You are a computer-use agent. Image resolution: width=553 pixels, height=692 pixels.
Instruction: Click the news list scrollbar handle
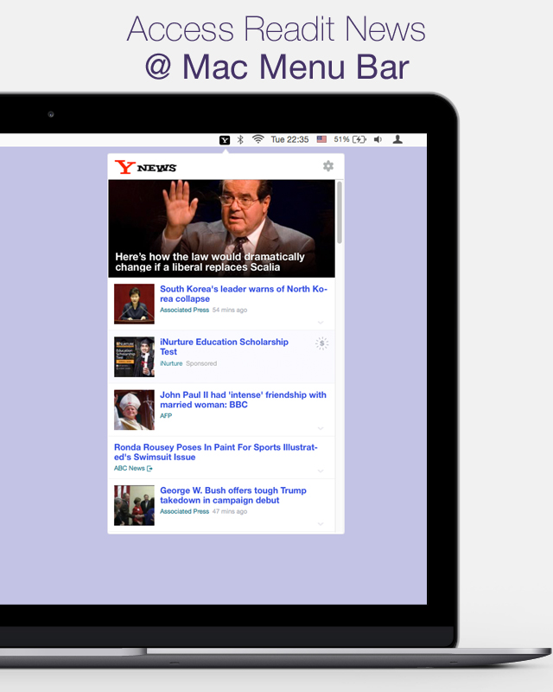tap(339, 212)
